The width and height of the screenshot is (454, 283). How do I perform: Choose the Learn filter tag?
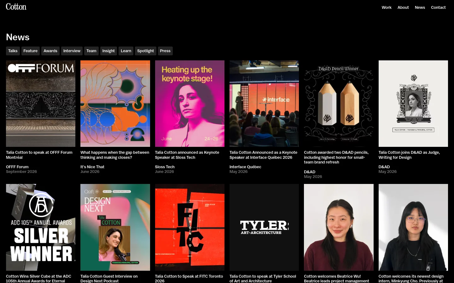[x=126, y=51]
